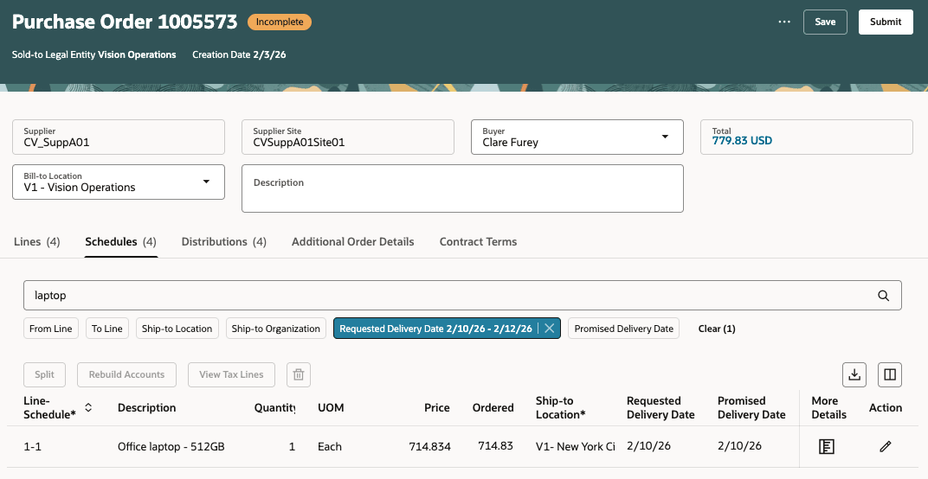Click the delete trash icon
The image size is (928, 479).
point(299,374)
